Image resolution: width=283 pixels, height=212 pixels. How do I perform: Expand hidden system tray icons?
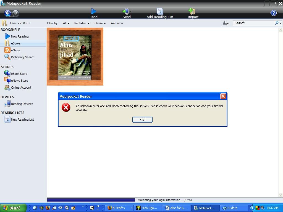click(x=252, y=208)
